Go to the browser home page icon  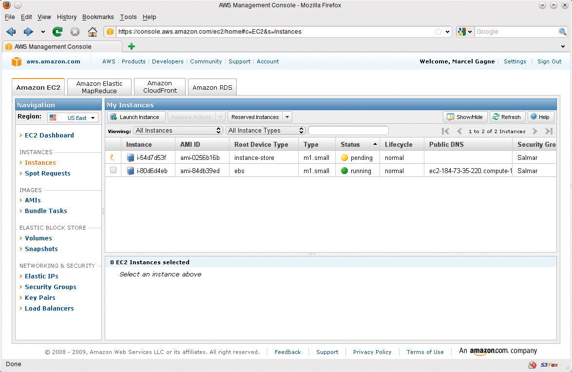point(93,32)
